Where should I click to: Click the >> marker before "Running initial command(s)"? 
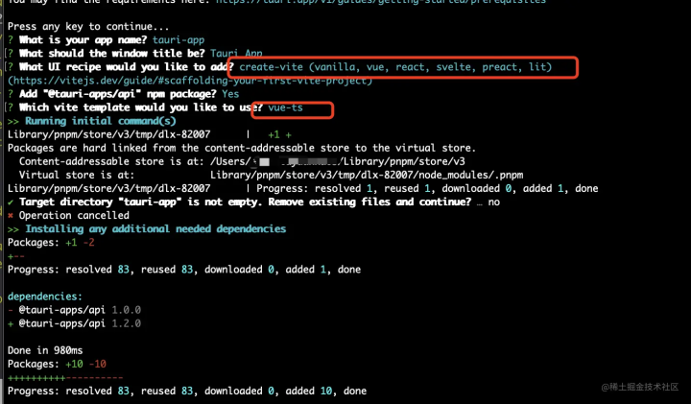pyautogui.click(x=13, y=121)
